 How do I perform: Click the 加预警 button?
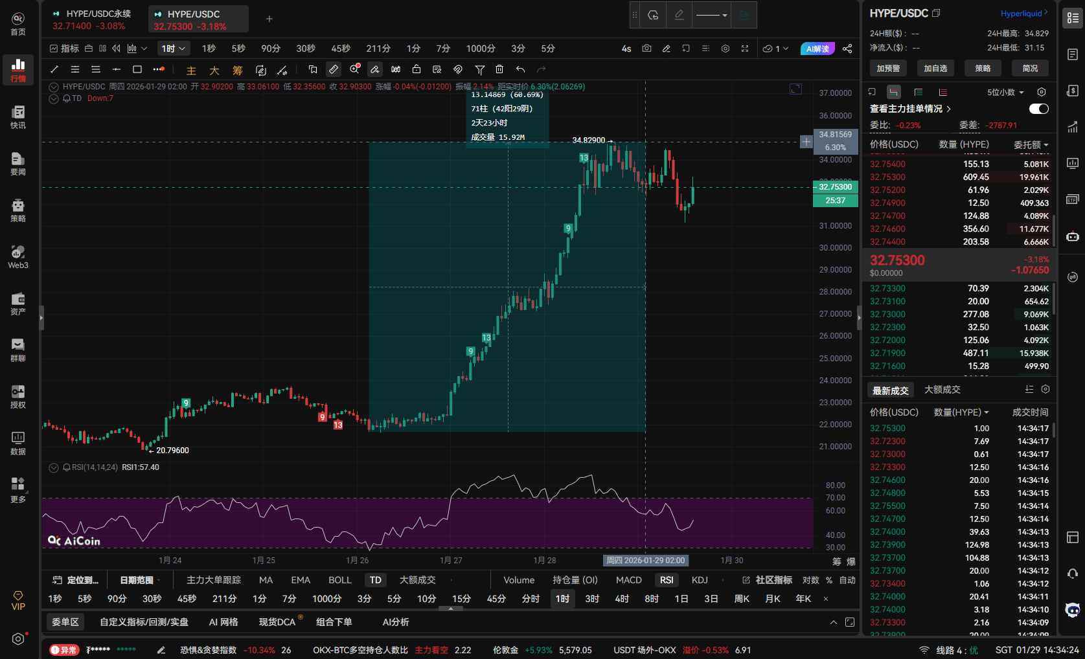[888, 68]
